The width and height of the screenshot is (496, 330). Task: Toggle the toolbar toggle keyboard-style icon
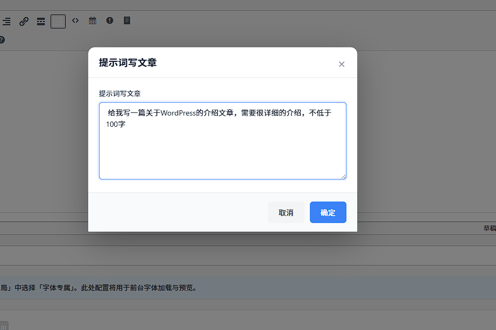point(58,21)
